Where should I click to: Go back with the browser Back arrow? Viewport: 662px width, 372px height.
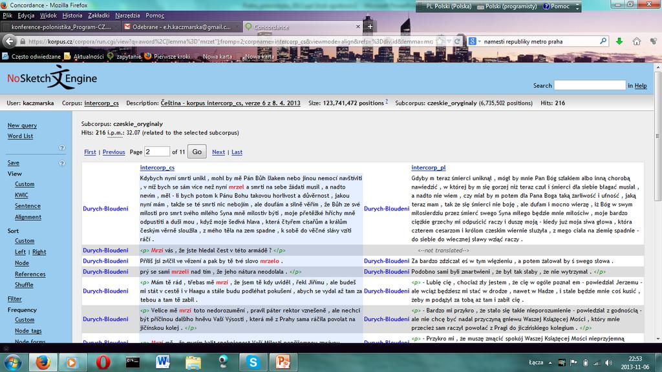click(x=10, y=41)
